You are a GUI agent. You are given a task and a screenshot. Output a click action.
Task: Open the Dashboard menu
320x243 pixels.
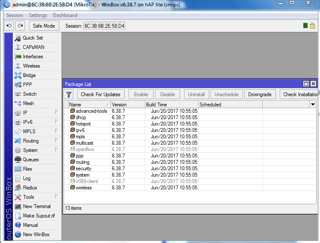(x=65, y=15)
